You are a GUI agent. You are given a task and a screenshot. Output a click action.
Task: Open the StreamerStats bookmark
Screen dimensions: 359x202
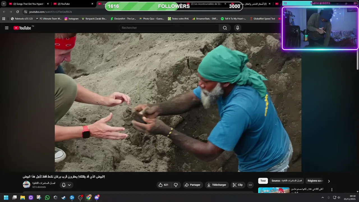tap(205, 19)
